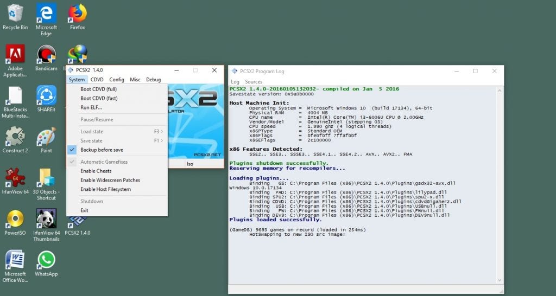Screen dimensions: 556x296
Task: Select IrfanView 64 Thumbnails icon
Action: (46, 225)
